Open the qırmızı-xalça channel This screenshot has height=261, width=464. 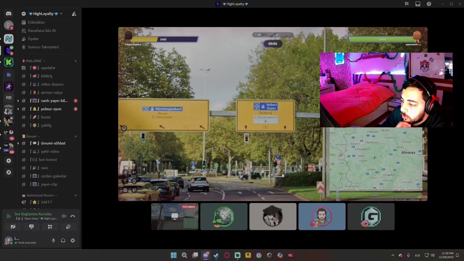(50, 92)
